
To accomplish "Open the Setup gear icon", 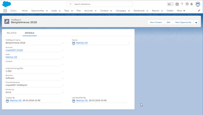I will click(x=187, y=4).
